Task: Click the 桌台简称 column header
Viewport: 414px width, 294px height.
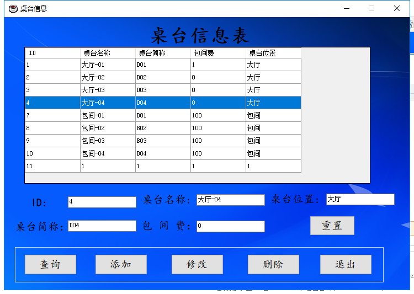Action: [163, 53]
